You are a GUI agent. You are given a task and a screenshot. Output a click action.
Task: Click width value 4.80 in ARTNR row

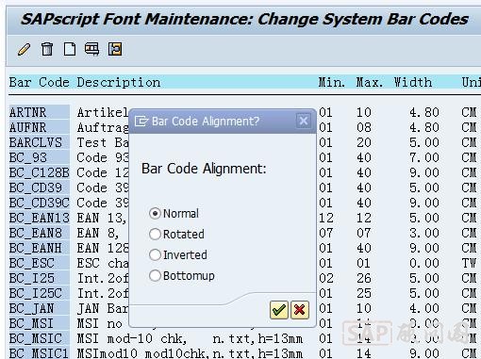[x=424, y=112]
